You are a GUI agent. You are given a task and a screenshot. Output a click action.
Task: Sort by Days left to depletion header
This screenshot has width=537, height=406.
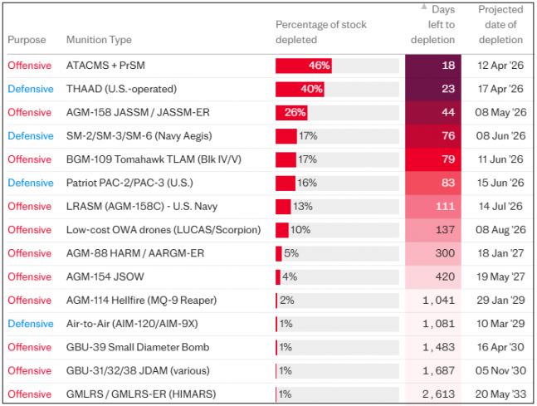pos(433,25)
